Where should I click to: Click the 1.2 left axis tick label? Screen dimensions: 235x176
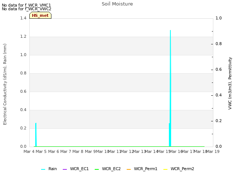click(x=23, y=36)
